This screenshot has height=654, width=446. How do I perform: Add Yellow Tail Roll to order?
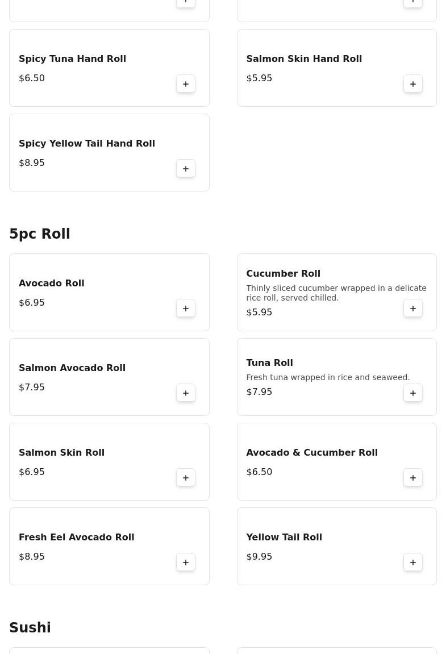[x=413, y=563]
